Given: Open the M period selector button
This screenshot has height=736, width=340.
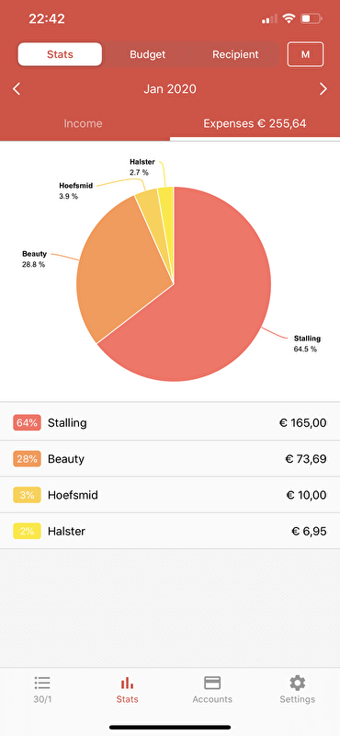Looking at the screenshot, I should pyautogui.click(x=305, y=54).
